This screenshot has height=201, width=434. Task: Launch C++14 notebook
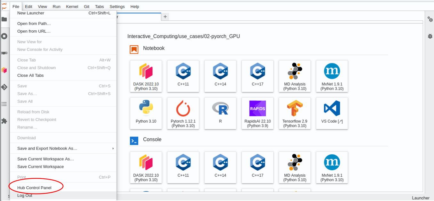coord(220,76)
